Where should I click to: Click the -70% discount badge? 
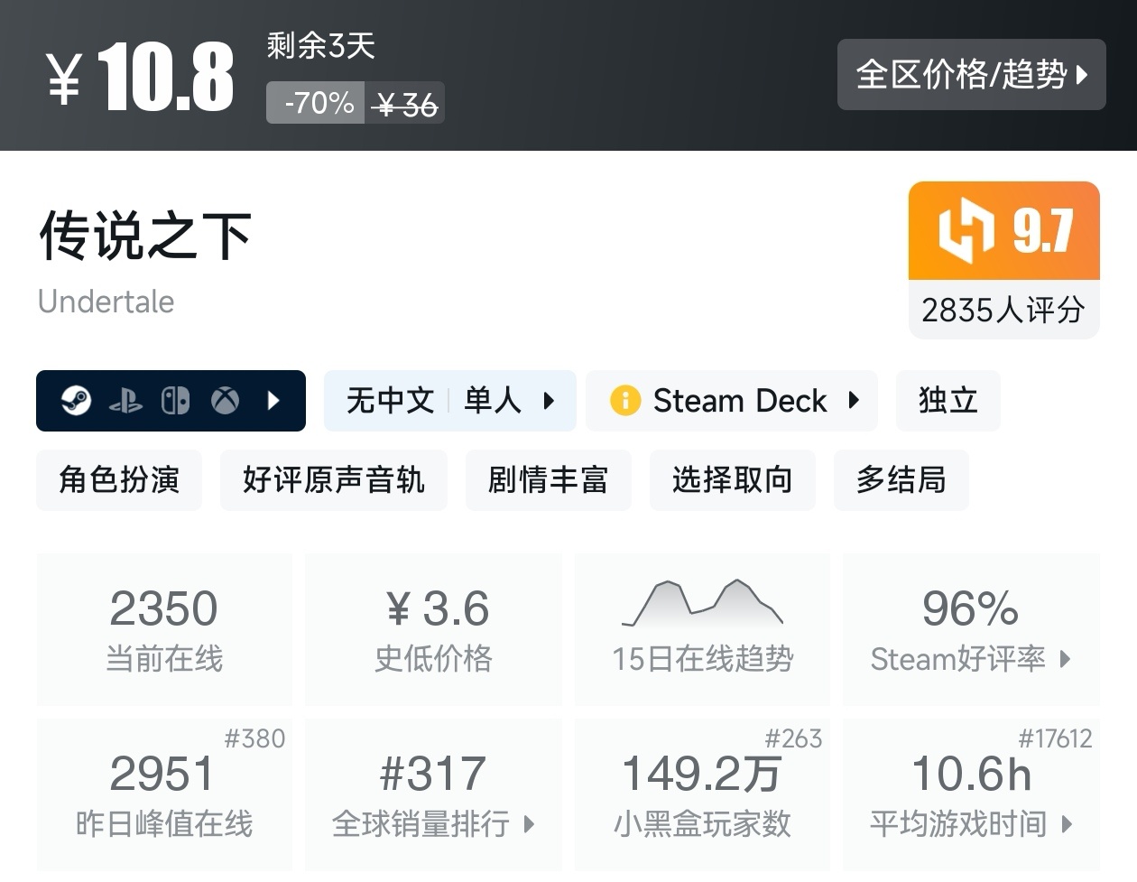314,102
